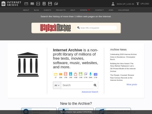This screenshot has height=114, width=152.
Task: Open the Audio speaker icon in top navigation
Action: [x=44, y=4]
